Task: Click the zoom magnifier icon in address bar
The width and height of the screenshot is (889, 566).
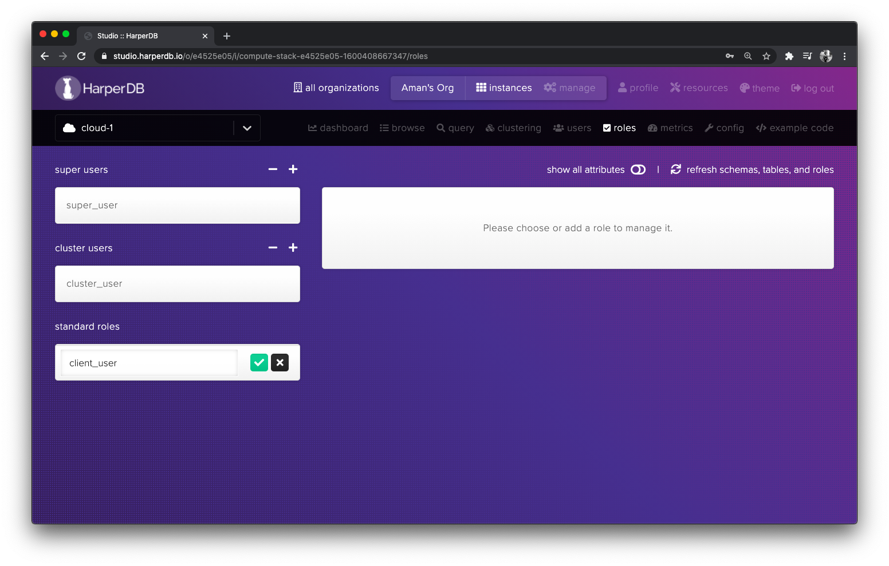Action: [748, 56]
